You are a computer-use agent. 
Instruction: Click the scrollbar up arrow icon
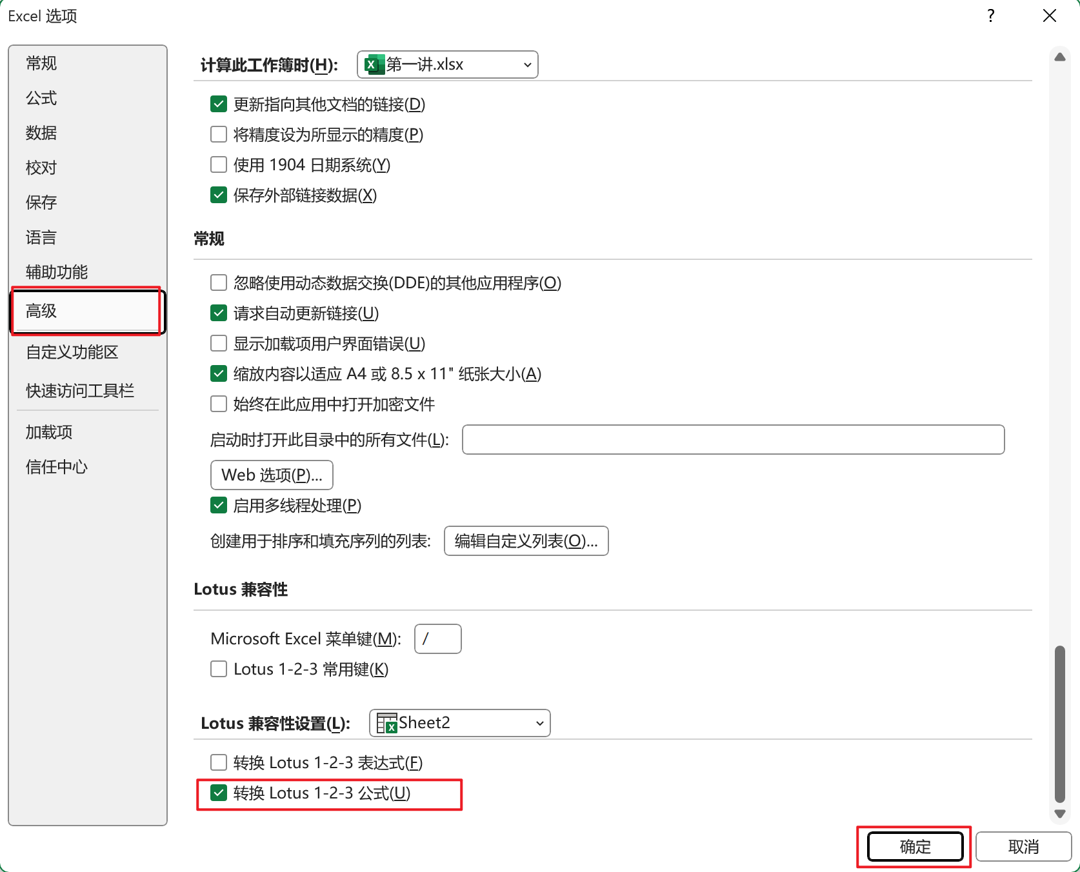tap(1059, 57)
